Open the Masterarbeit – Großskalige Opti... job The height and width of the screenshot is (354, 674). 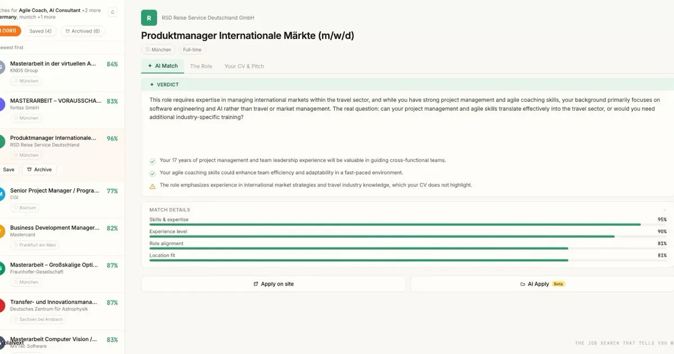[x=62, y=274]
